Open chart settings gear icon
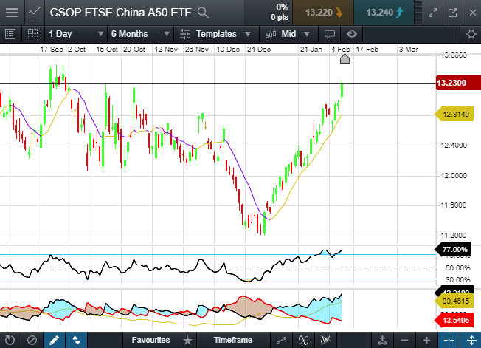The width and height of the screenshot is (481, 348). point(471,34)
